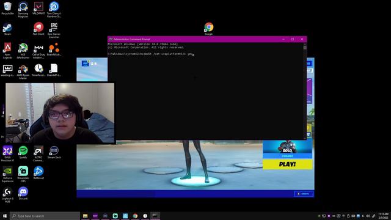
Task: Click inside the Command Prompt text area
Action: pyautogui.click(x=205, y=91)
